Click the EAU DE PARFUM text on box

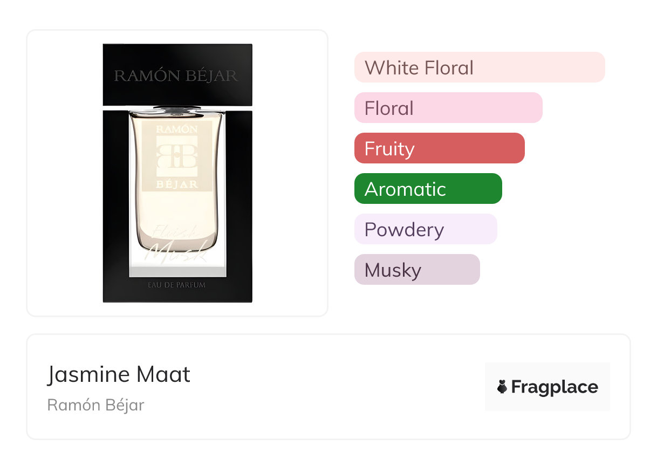[177, 285]
